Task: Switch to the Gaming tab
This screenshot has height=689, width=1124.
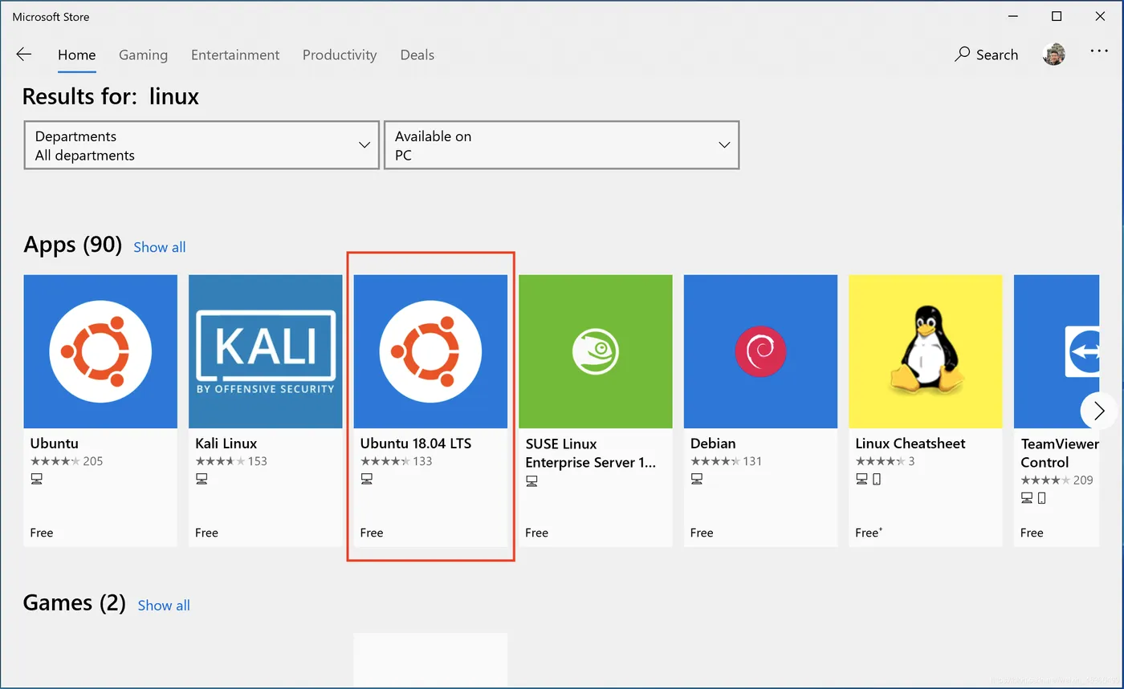Action: [x=143, y=55]
